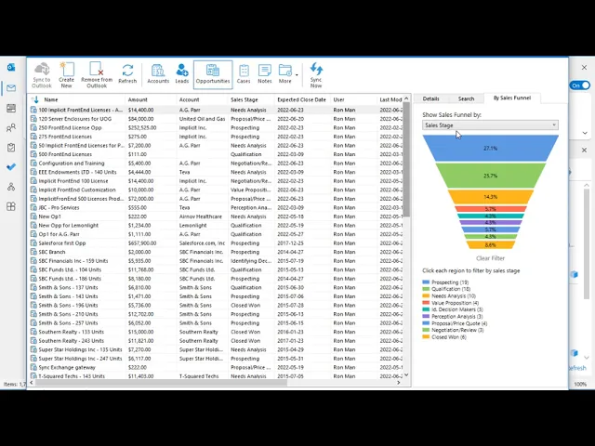Collapse the Outlook pane chevron expander

pyautogui.click(x=585, y=133)
